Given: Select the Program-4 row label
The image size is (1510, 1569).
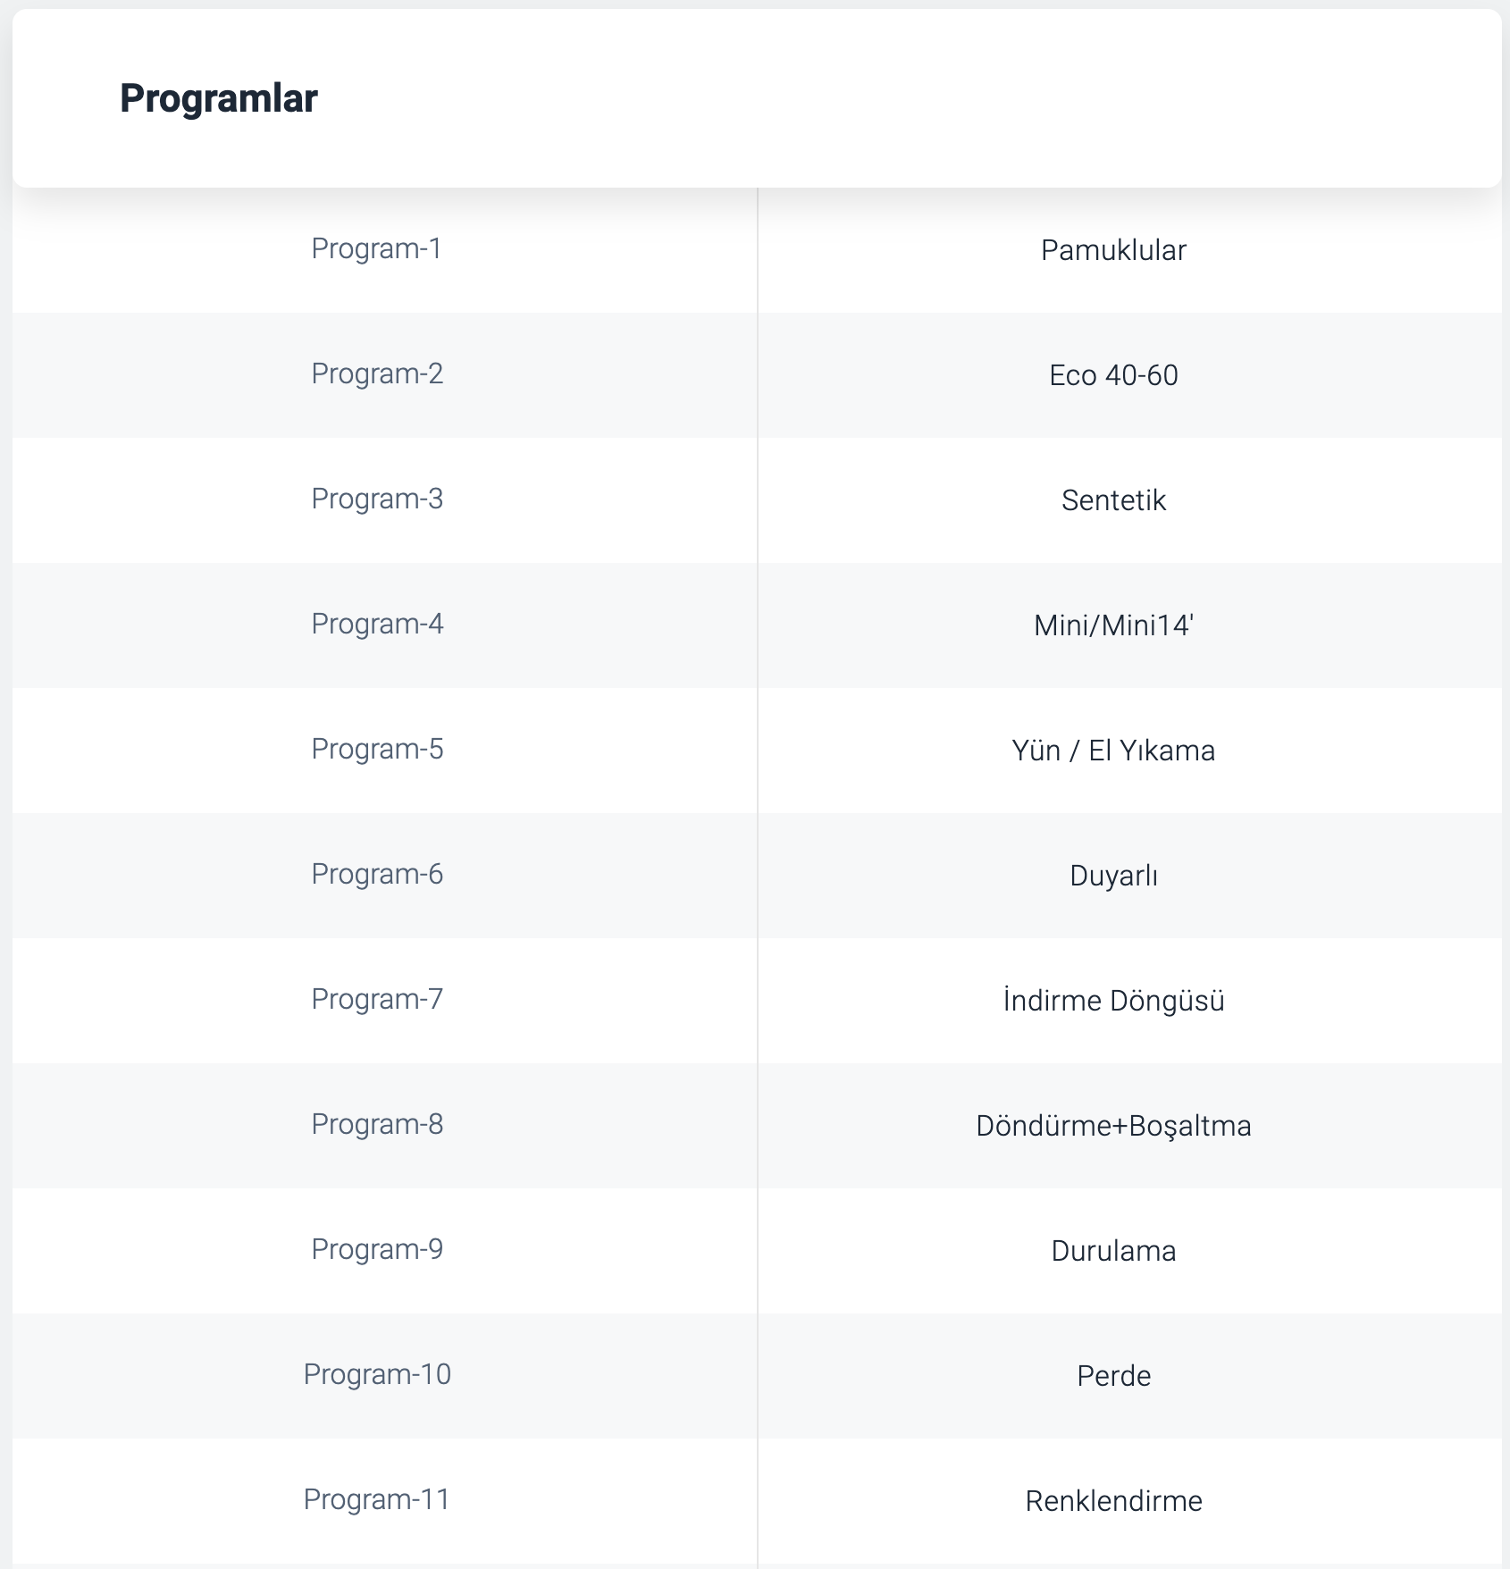Looking at the screenshot, I should 377,624.
